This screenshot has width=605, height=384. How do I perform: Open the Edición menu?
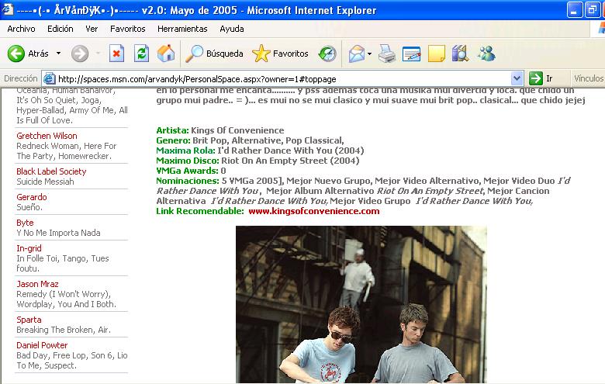[x=60, y=29]
